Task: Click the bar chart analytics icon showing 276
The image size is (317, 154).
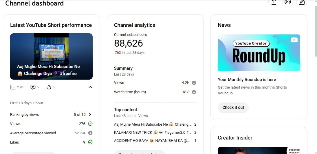Action: click(x=13, y=87)
